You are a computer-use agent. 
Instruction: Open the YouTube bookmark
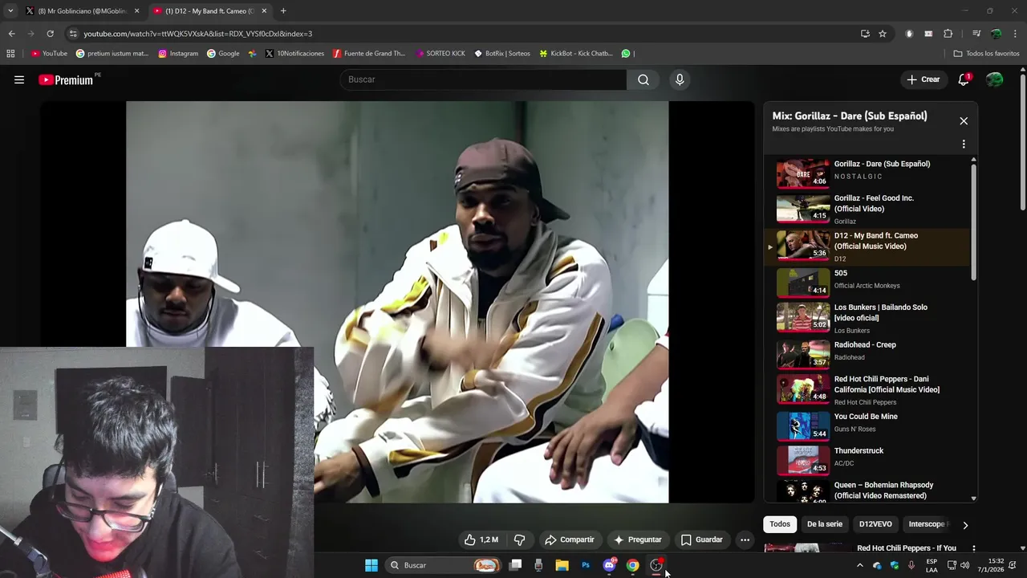(49, 54)
